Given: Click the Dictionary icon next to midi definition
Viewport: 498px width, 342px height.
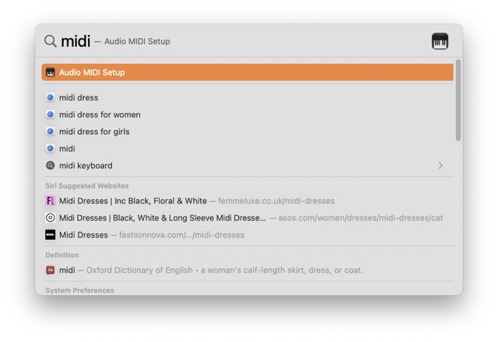Looking at the screenshot, I should point(51,270).
